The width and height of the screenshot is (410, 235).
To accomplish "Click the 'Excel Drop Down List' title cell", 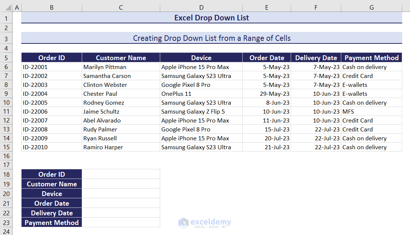I will 212,18.
